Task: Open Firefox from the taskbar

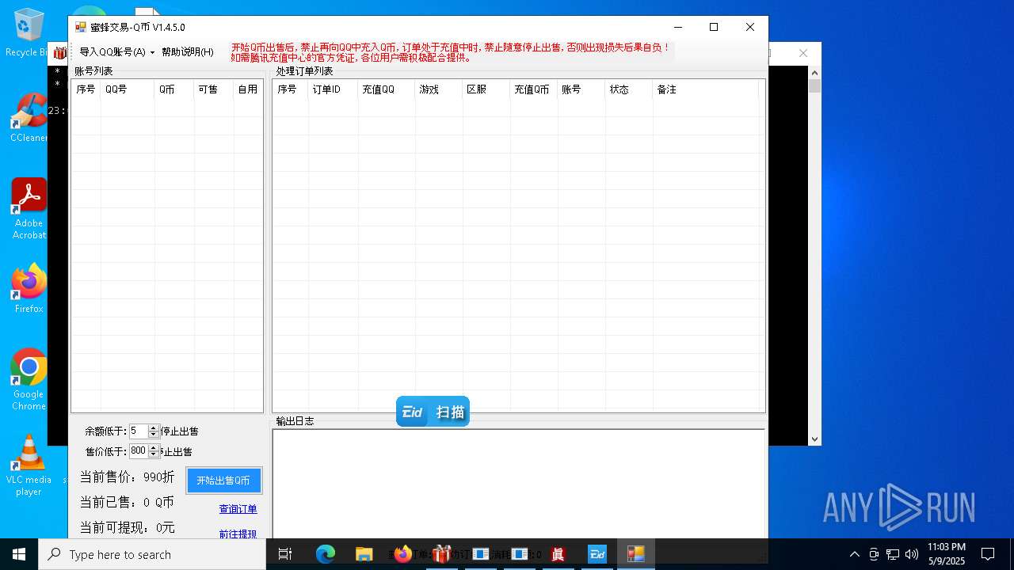Action: tap(402, 554)
